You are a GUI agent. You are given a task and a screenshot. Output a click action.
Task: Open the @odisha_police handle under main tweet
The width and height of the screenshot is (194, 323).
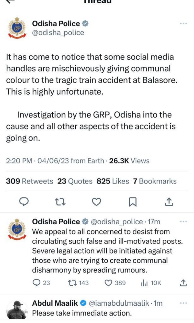pos(58,33)
